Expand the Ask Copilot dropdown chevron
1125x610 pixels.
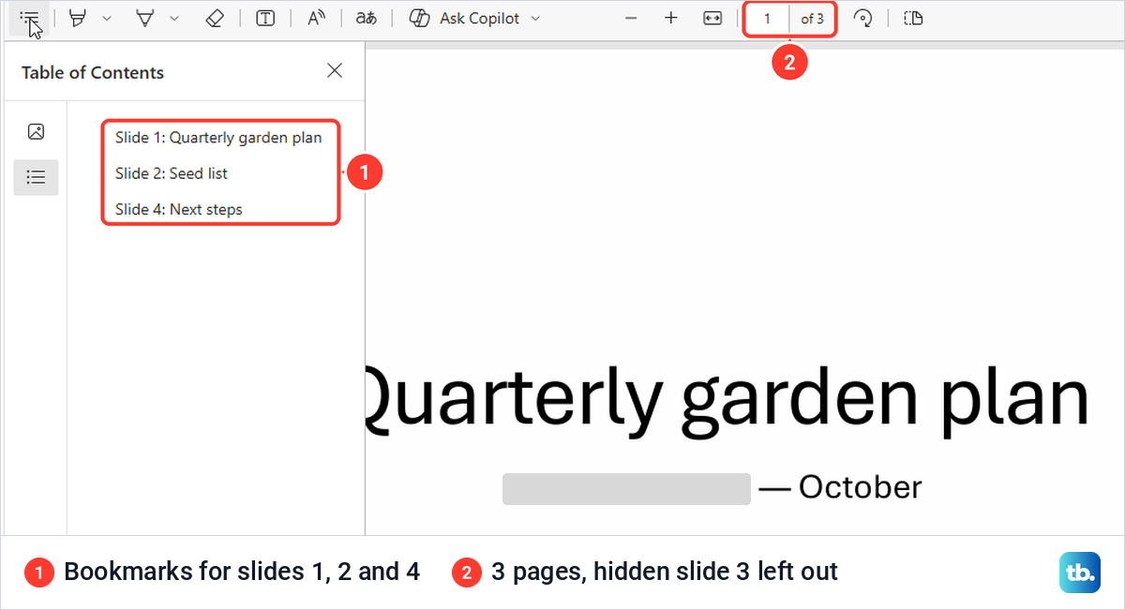coord(535,18)
